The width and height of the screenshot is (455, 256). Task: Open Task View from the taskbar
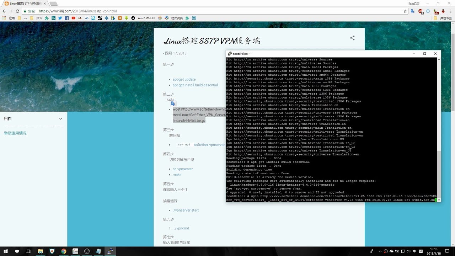point(28,251)
